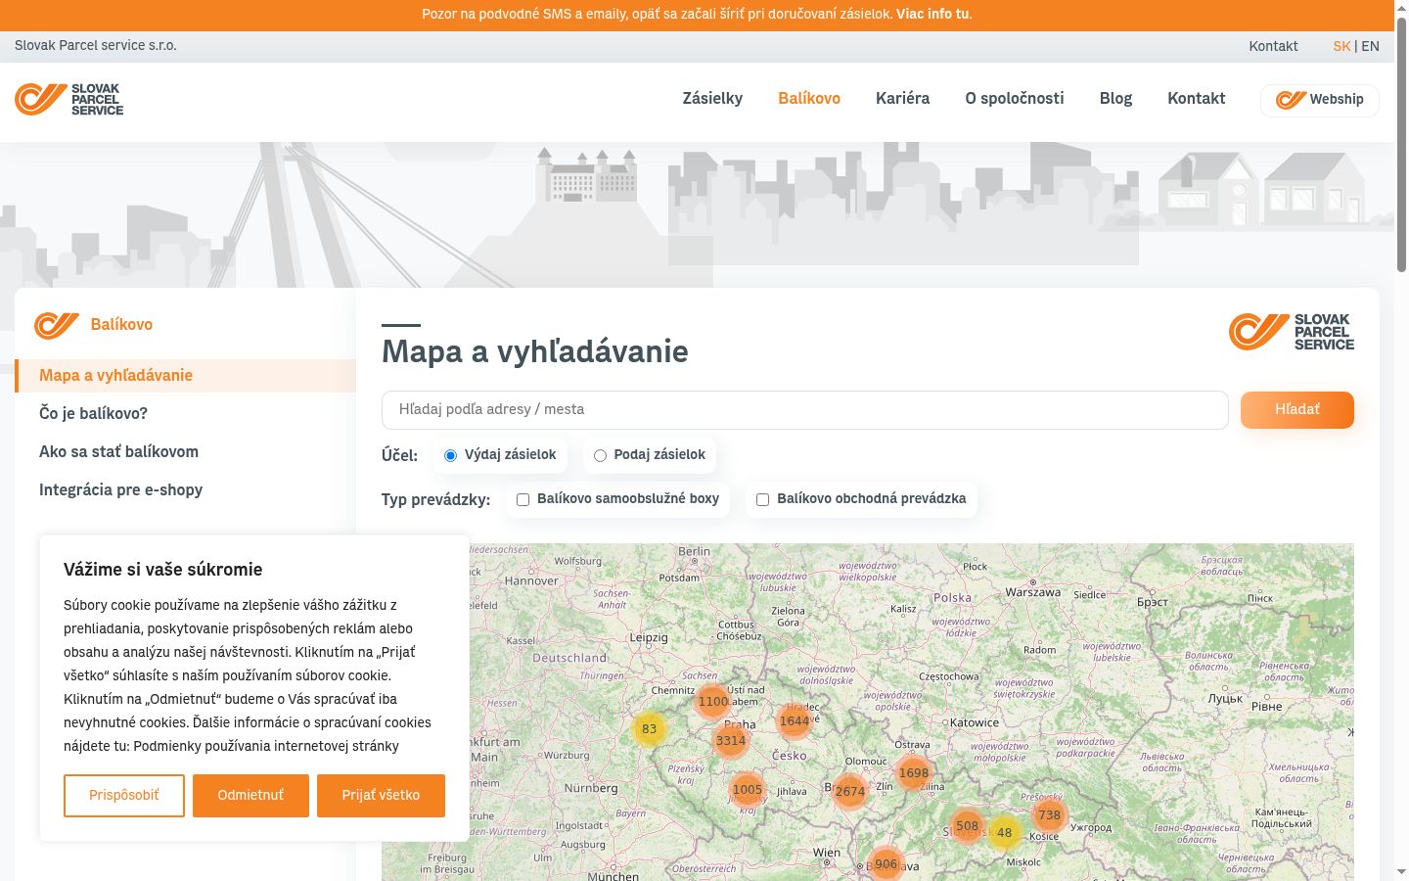Check Balíkovo samoobslužné boxy
1409x881 pixels.
click(523, 499)
